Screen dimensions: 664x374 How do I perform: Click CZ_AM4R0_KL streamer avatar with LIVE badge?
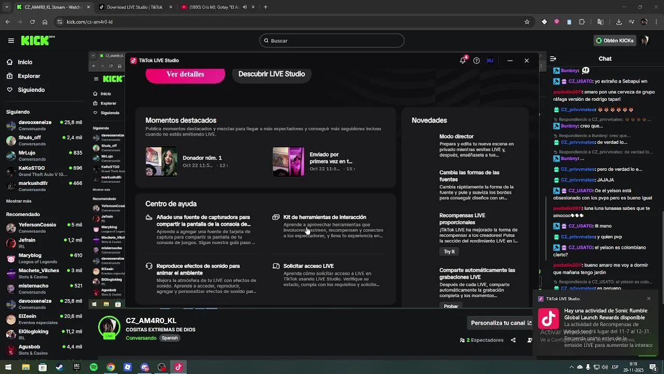[x=109, y=328]
